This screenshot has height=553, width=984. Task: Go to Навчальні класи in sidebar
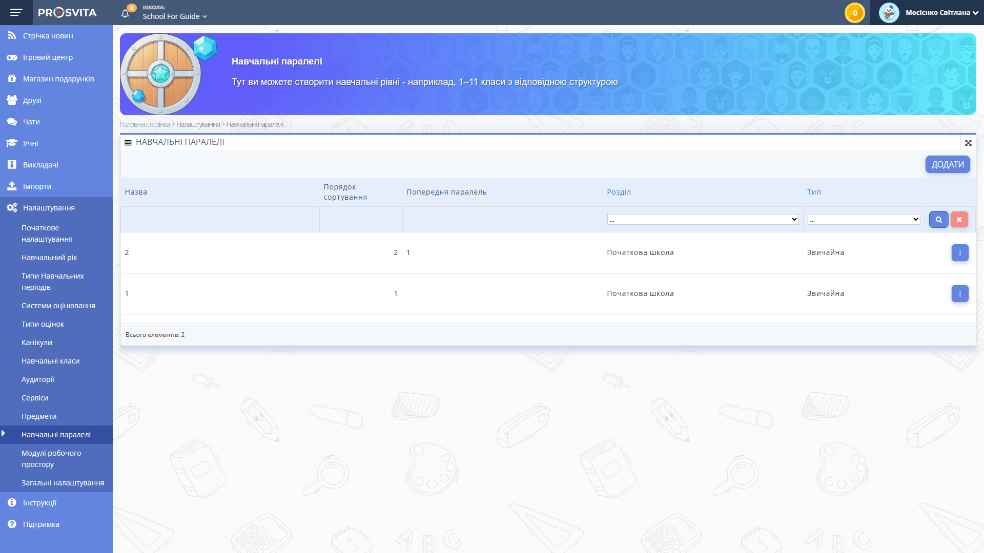tap(50, 361)
